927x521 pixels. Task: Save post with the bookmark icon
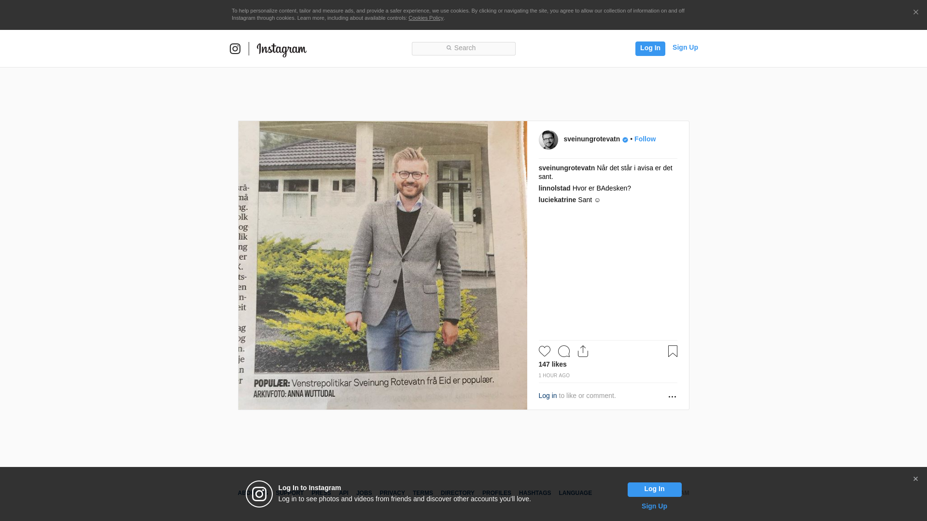(673, 351)
